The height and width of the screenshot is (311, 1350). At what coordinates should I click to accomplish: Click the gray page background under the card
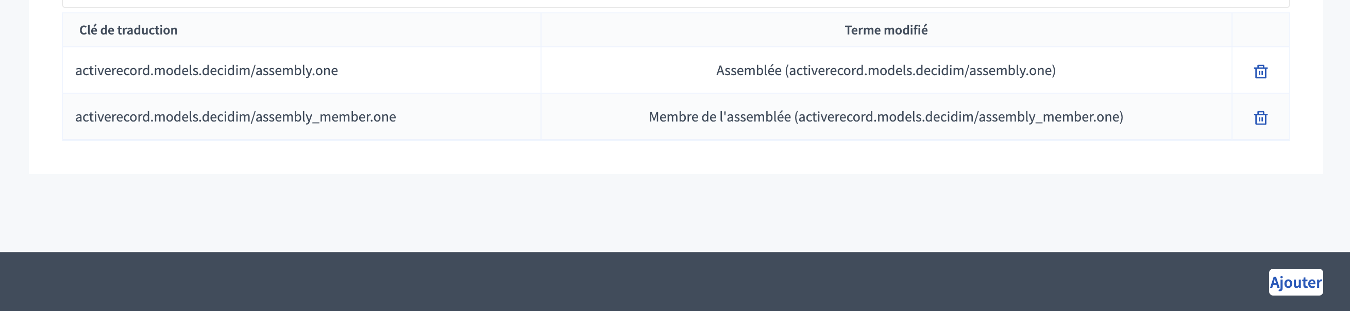pyautogui.click(x=675, y=213)
